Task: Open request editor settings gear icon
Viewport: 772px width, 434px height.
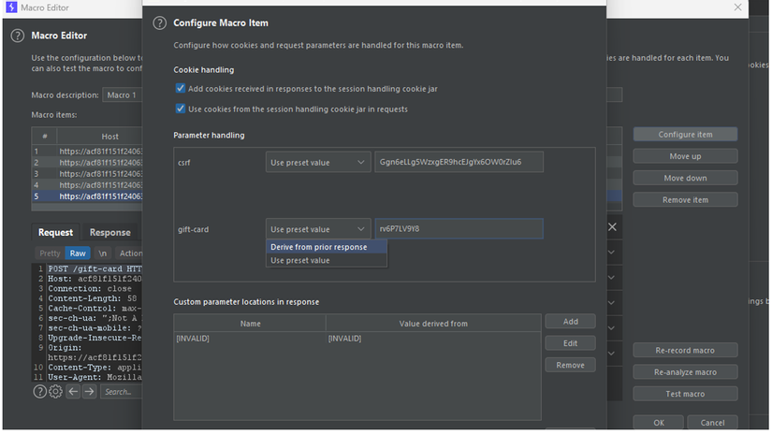Action: click(x=55, y=392)
